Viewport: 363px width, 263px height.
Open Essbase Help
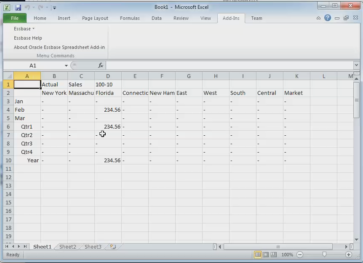pos(28,38)
